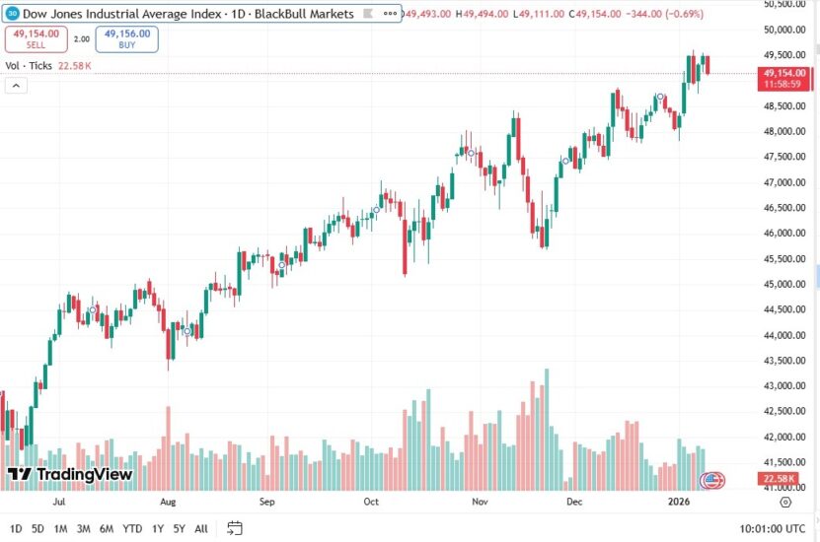
Task: Click the Dow Jones symbol logo icon
Action: point(12,13)
